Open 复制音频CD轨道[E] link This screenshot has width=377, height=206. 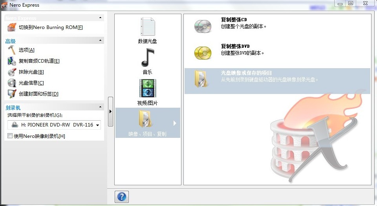click(39, 61)
